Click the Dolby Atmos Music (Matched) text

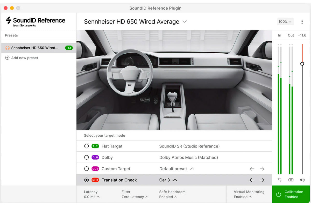tap(189, 157)
